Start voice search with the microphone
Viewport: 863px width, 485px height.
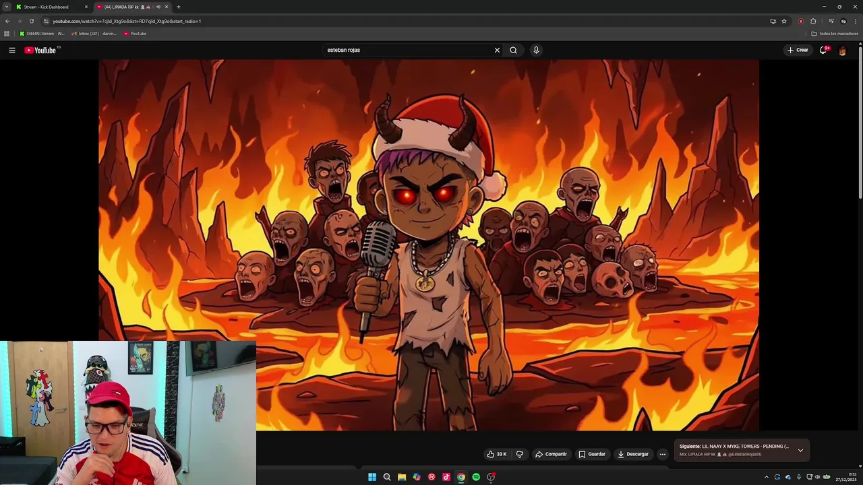coord(536,50)
